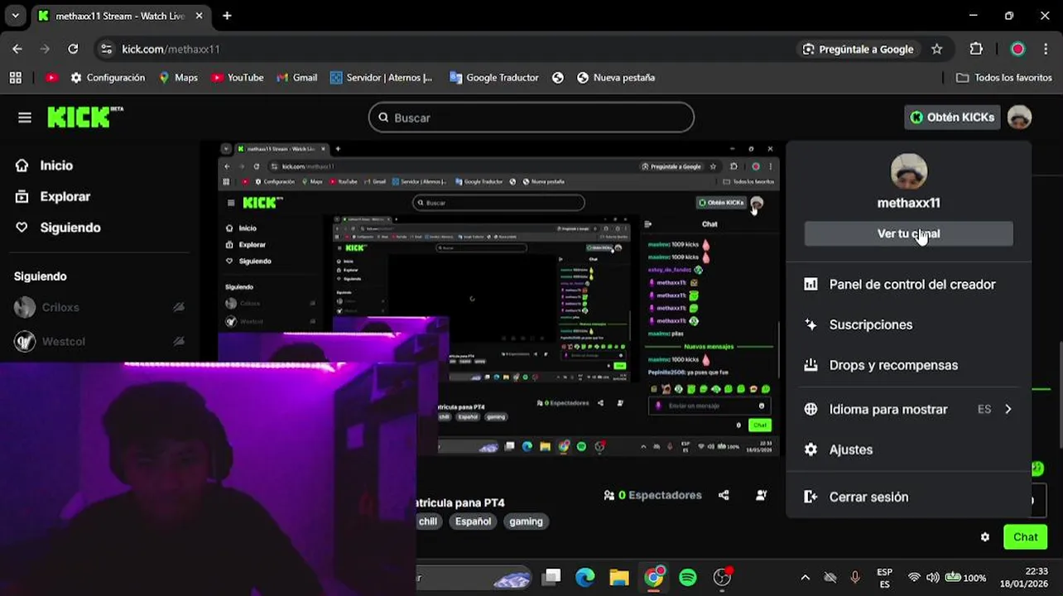
Task: Click the microphone tray icon
Action: pos(855,578)
